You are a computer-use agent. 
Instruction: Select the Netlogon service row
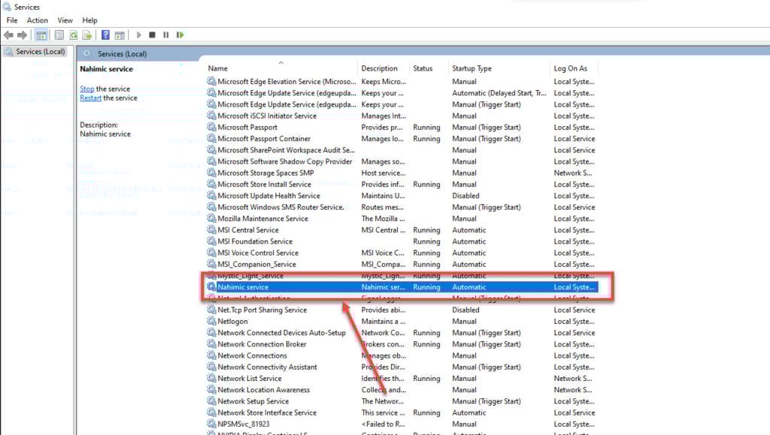pyautogui.click(x=402, y=322)
